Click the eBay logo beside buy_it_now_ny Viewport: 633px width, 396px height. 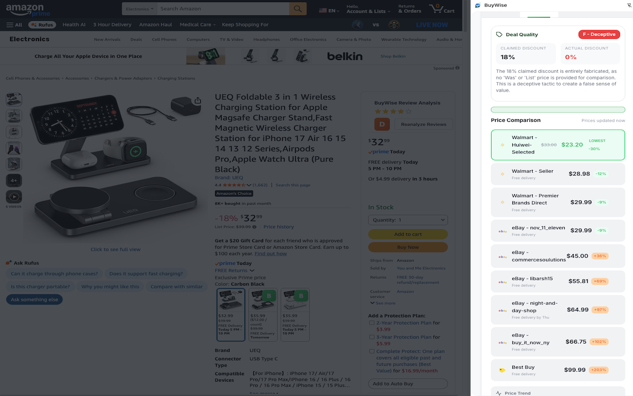coord(502,343)
